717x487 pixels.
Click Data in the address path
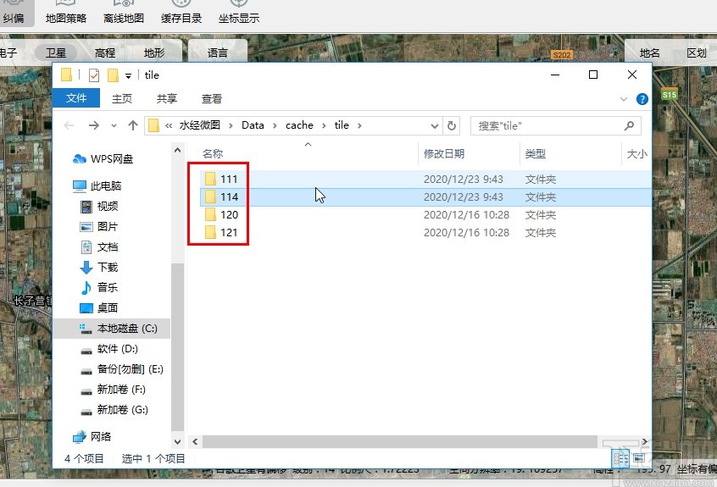pos(253,125)
